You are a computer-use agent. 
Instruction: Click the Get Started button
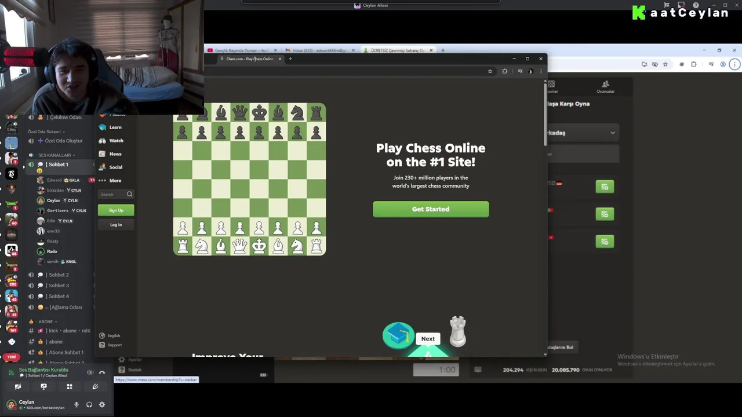[x=431, y=209]
